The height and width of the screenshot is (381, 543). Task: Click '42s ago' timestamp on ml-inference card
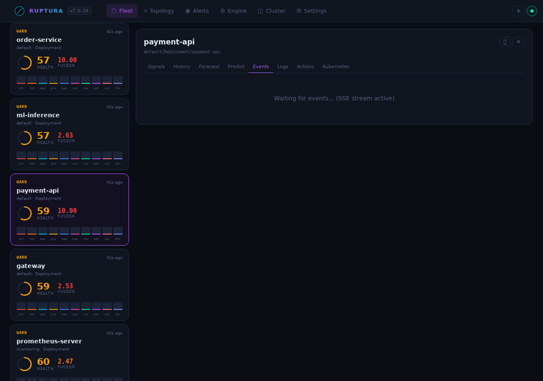[115, 107]
